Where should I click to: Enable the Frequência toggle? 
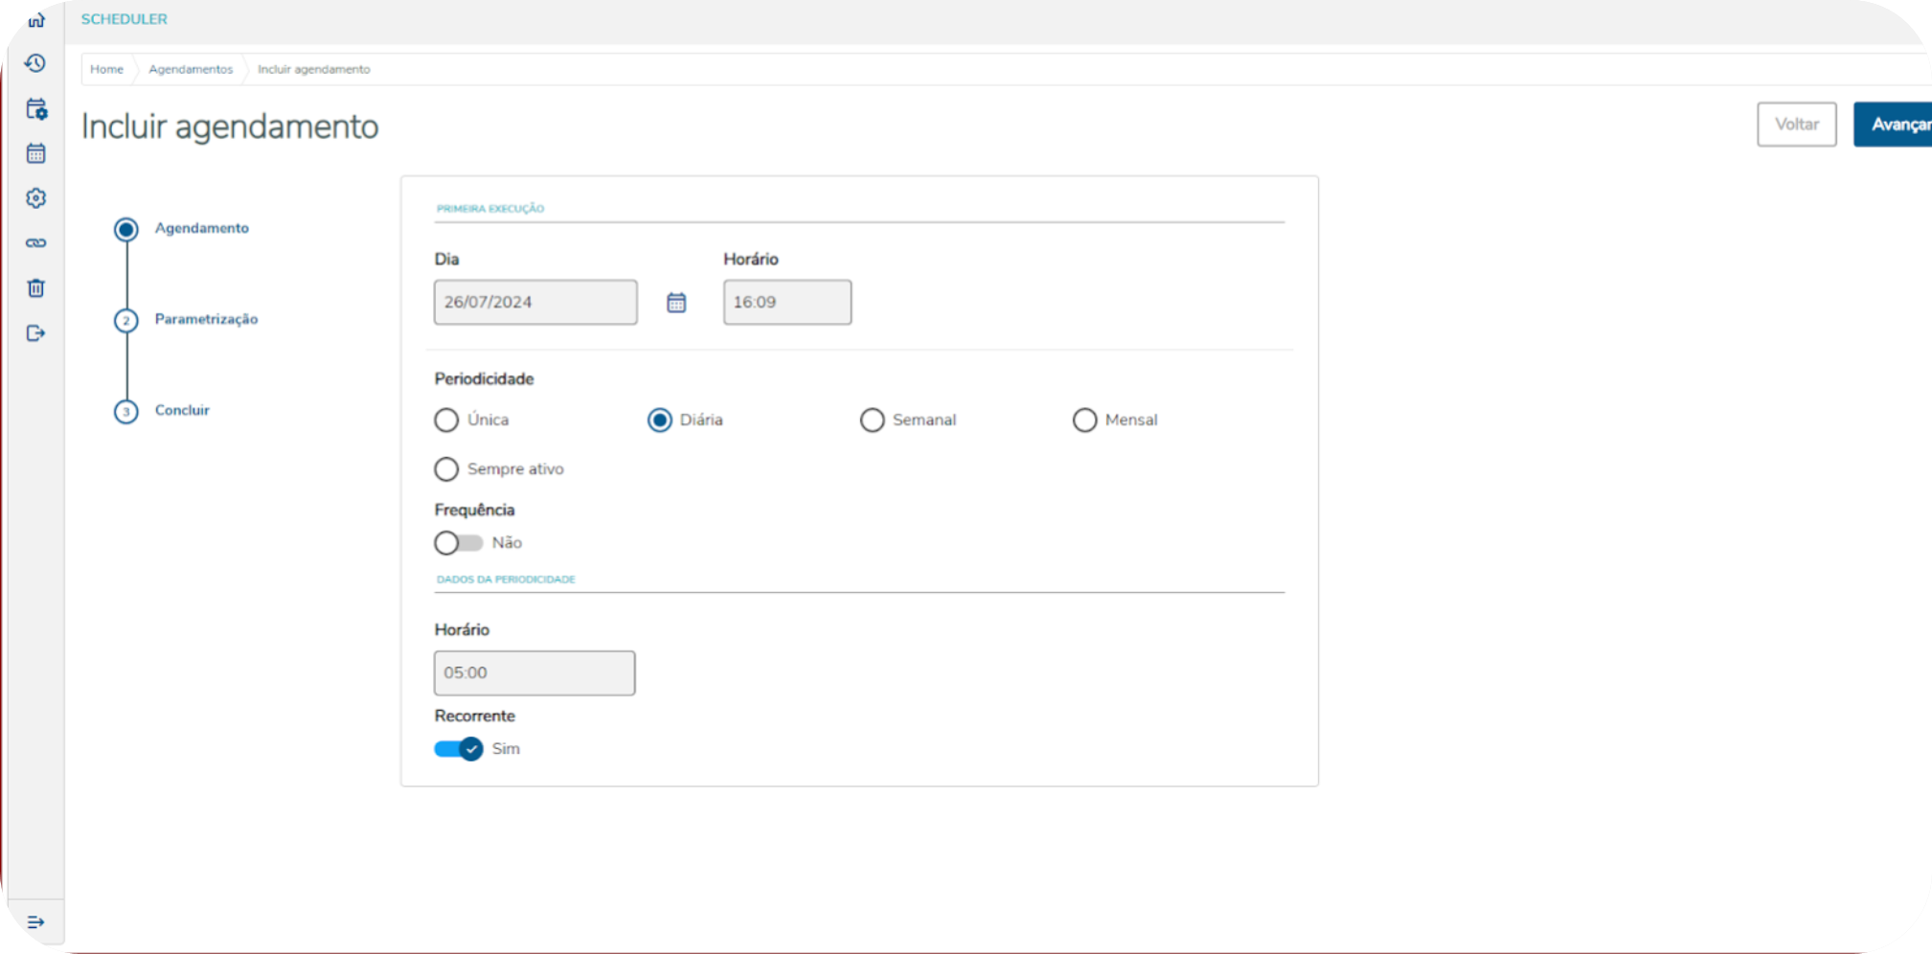(461, 543)
